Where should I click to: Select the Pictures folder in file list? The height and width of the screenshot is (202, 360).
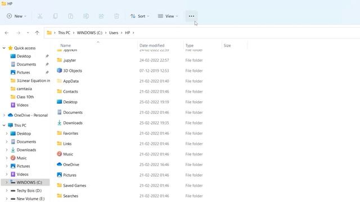tap(70, 175)
